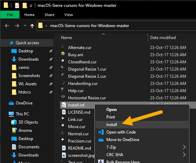
Task: Select the screenshot.jpg file icon
Action: click(64, 155)
